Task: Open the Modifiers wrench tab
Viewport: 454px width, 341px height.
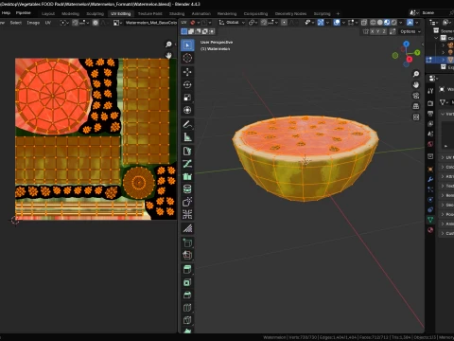Action: coord(430,179)
